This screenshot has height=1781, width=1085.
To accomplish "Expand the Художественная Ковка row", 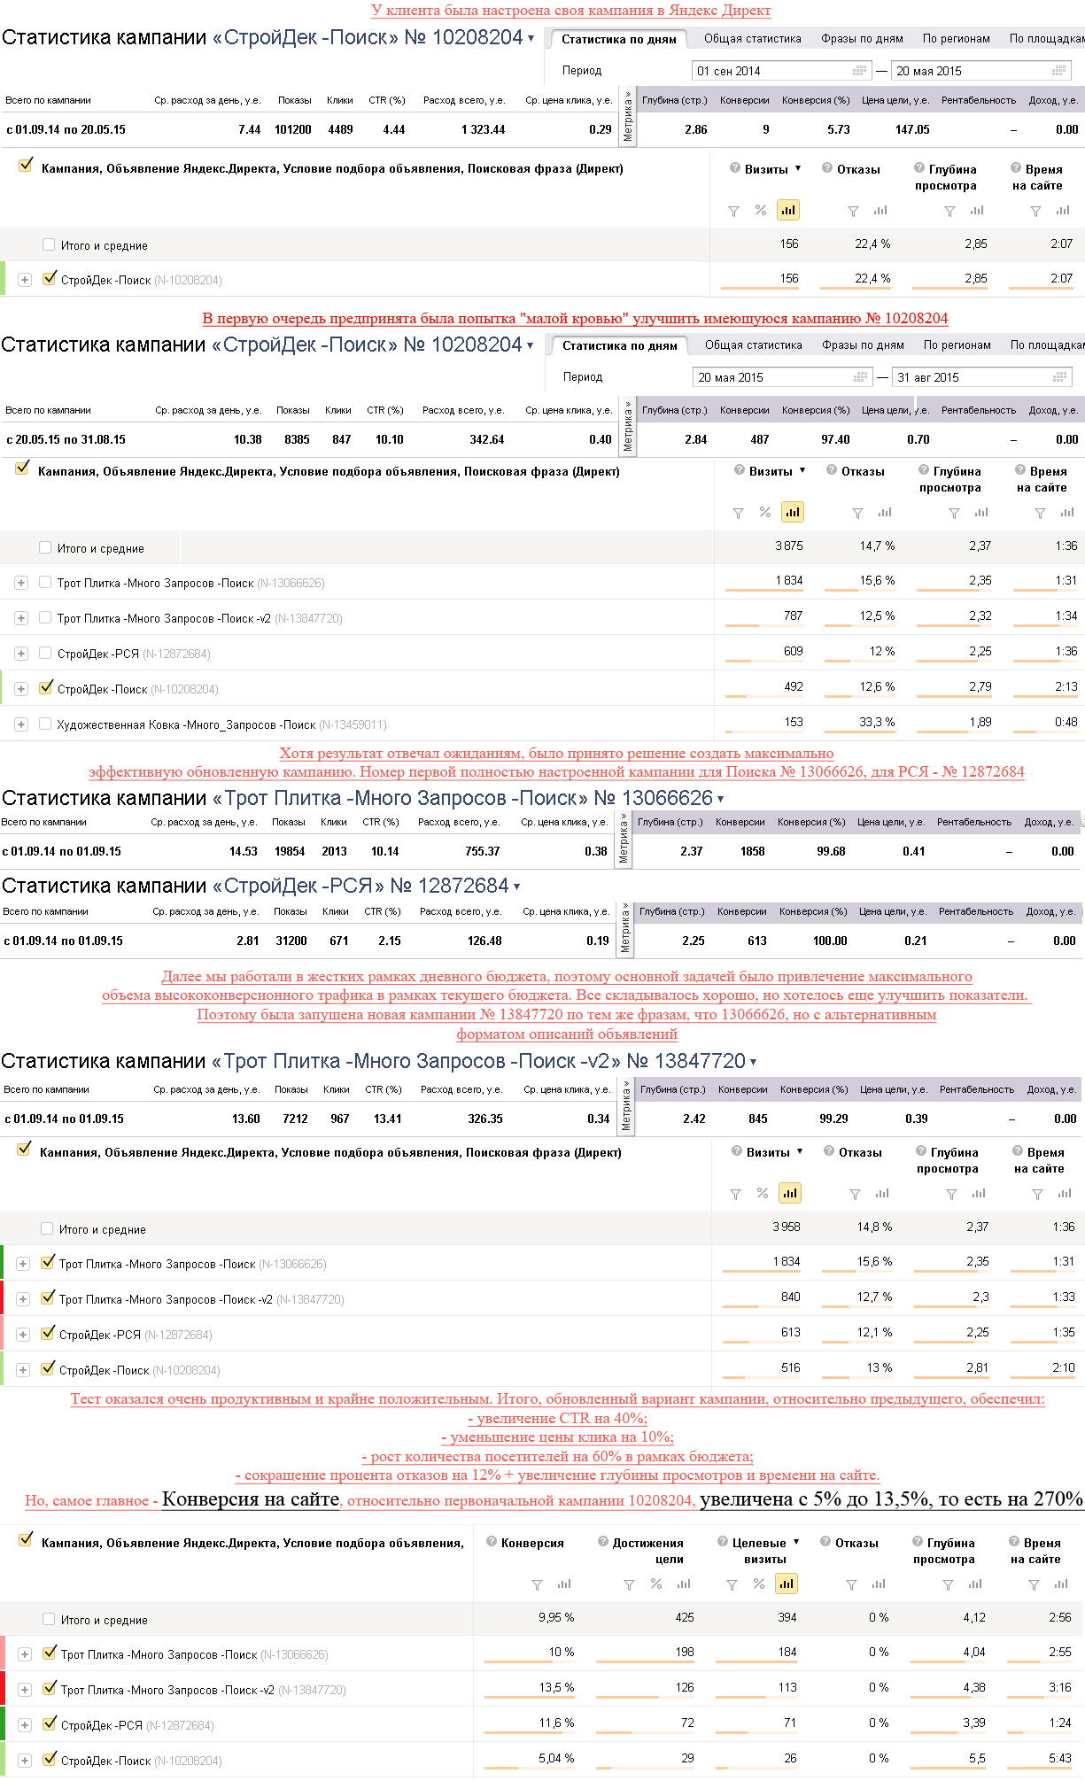I will 21,724.
